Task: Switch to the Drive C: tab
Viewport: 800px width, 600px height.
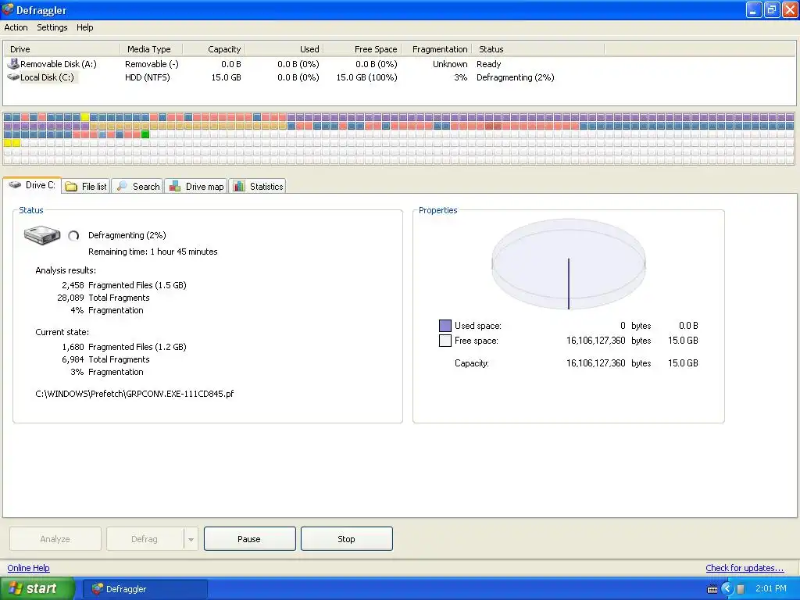Action: coord(32,185)
